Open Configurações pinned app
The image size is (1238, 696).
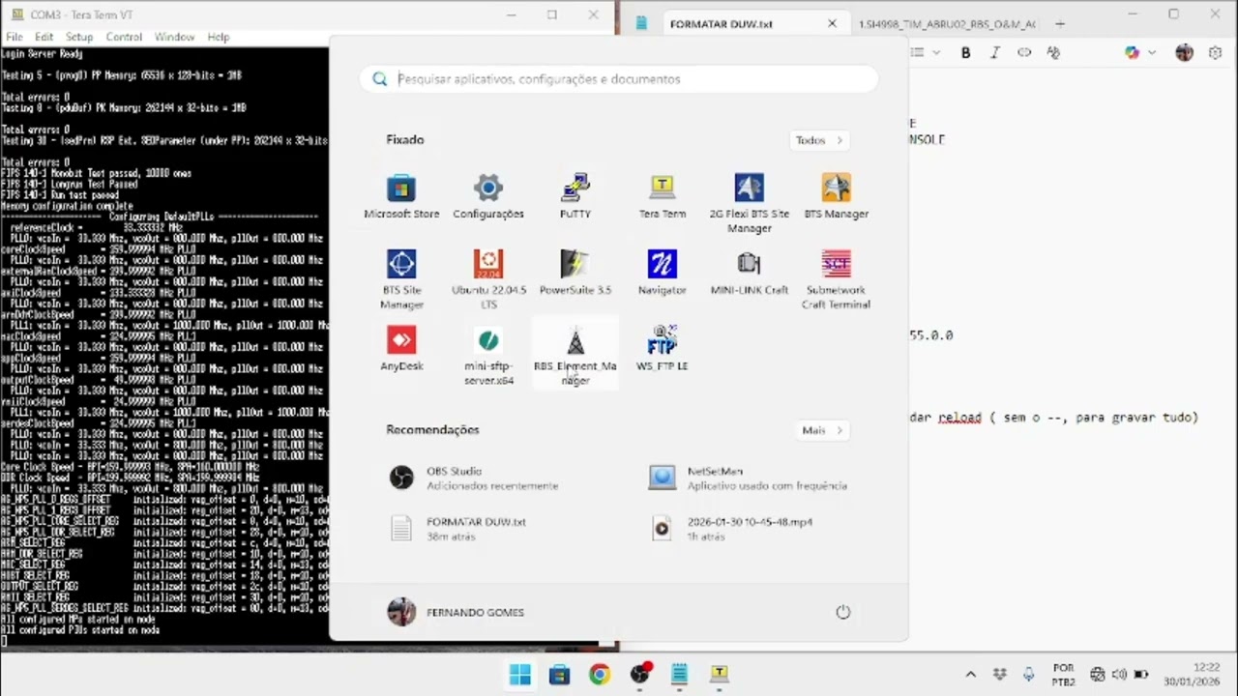point(488,196)
